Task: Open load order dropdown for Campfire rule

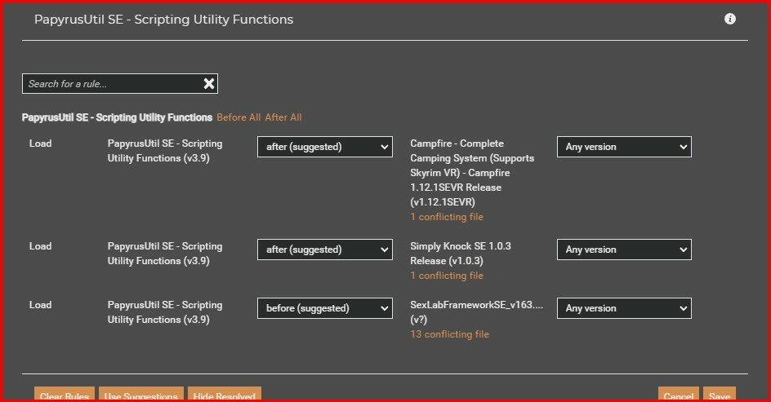Action: pos(324,147)
